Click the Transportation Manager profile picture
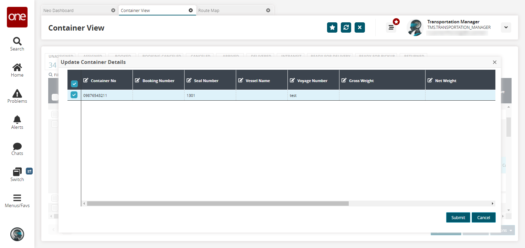This screenshot has width=525, height=248. 415,27
